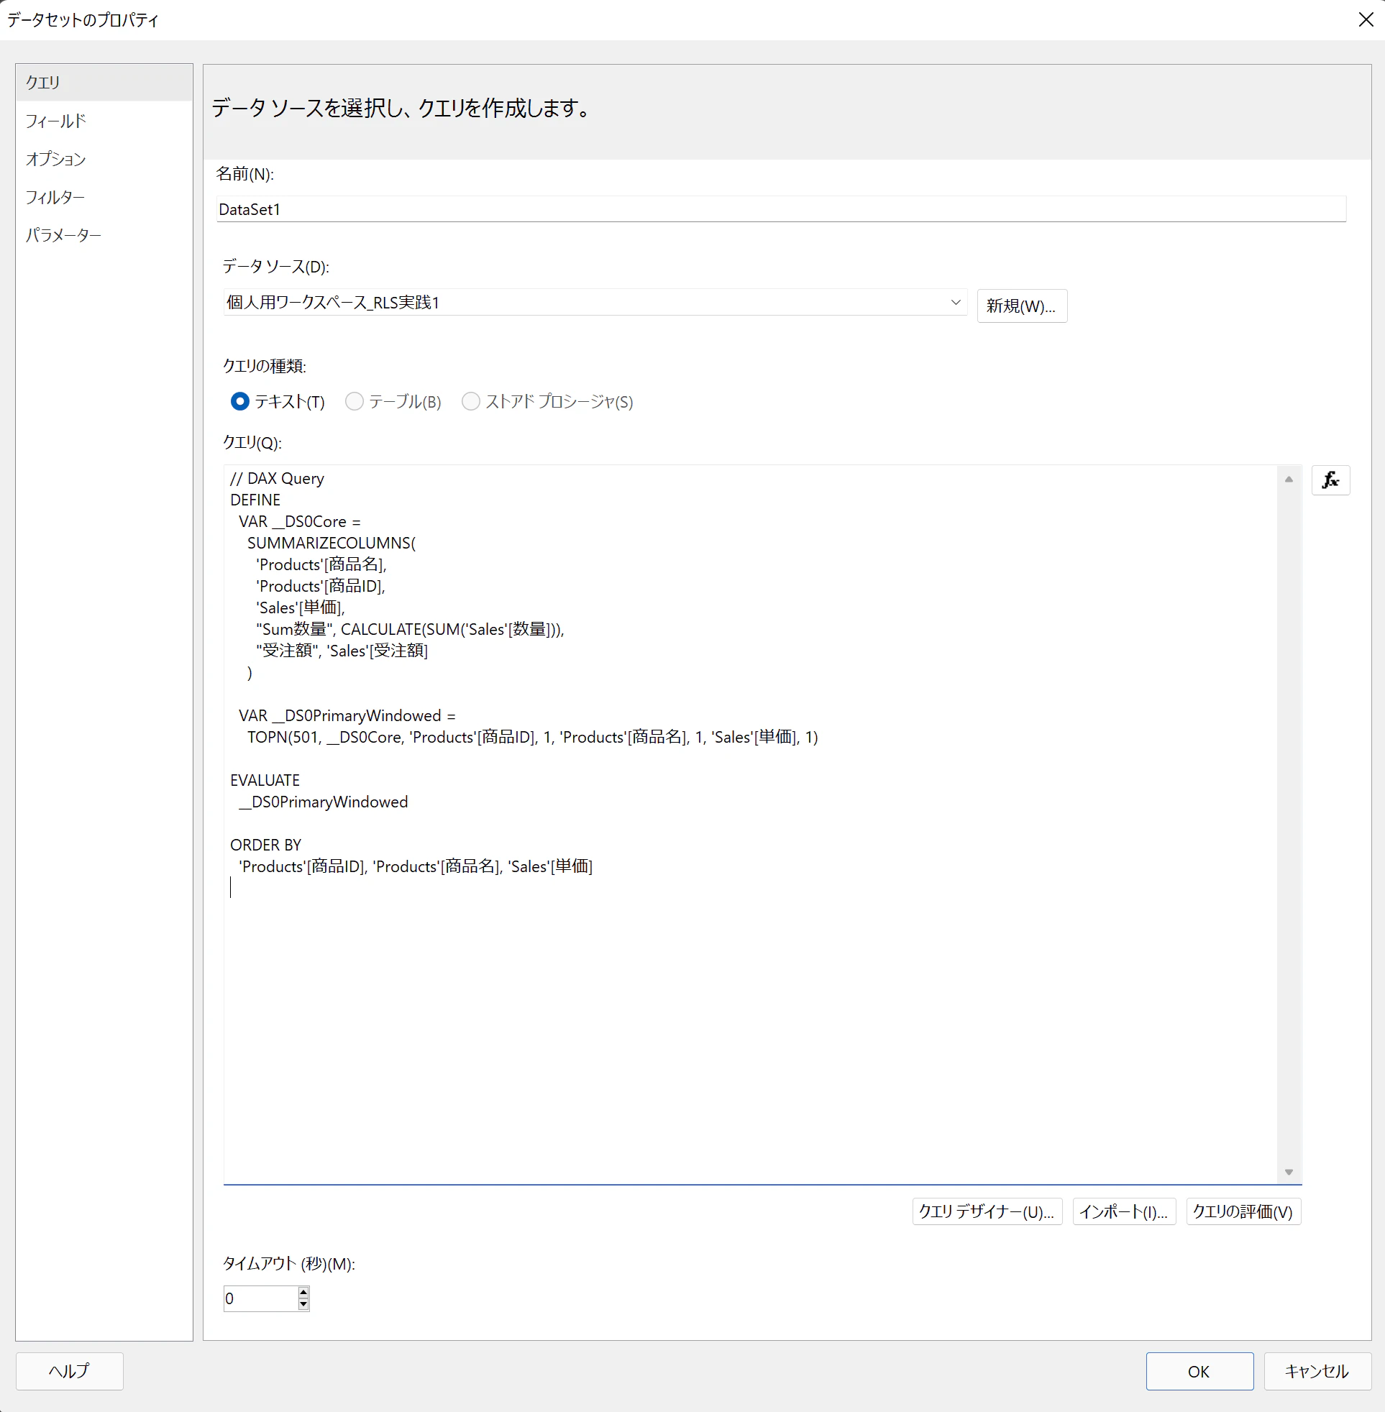This screenshot has height=1412, width=1385.
Task: Open the fx expression editor button
Action: pos(1330,480)
